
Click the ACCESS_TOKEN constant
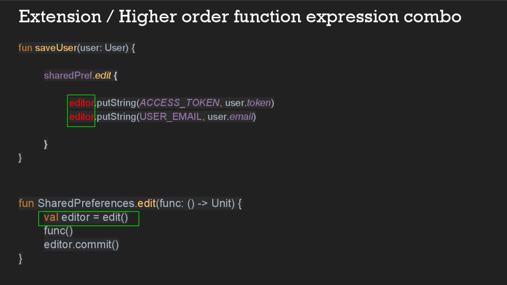pyautogui.click(x=179, y=103)
